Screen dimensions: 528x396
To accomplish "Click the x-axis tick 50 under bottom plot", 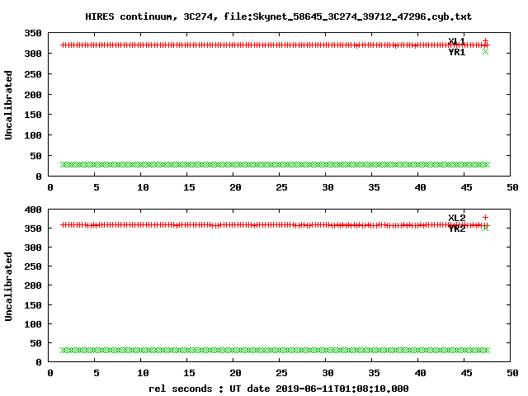I will pyautogui.click(x=512, y=373).
